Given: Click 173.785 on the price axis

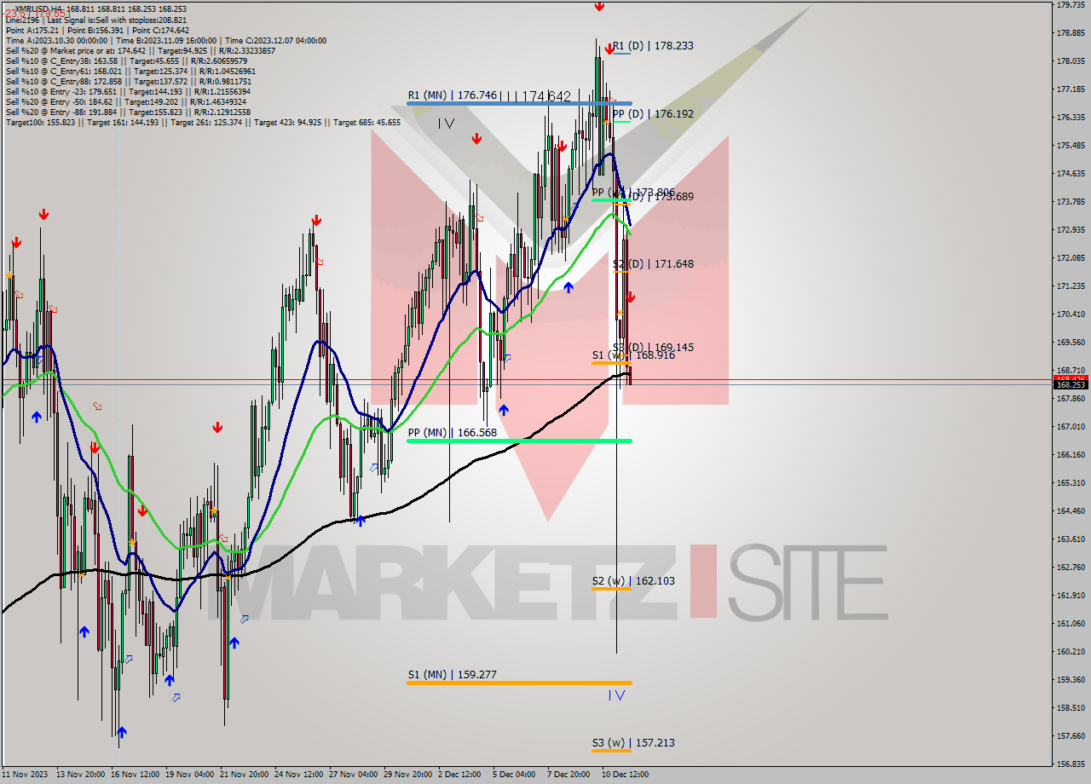Looking at the screenshot, I should 1071,202.
